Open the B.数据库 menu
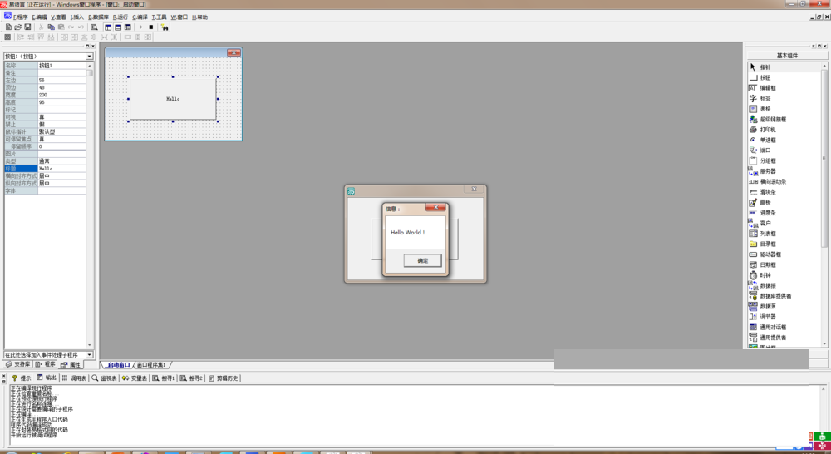Screen dimensions: 831x454 [x=99, y=17]
